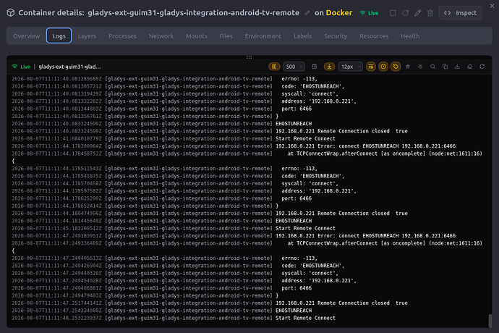Switch to the Security tab
This screenshot has width=499, height=333.
(336, 36)
